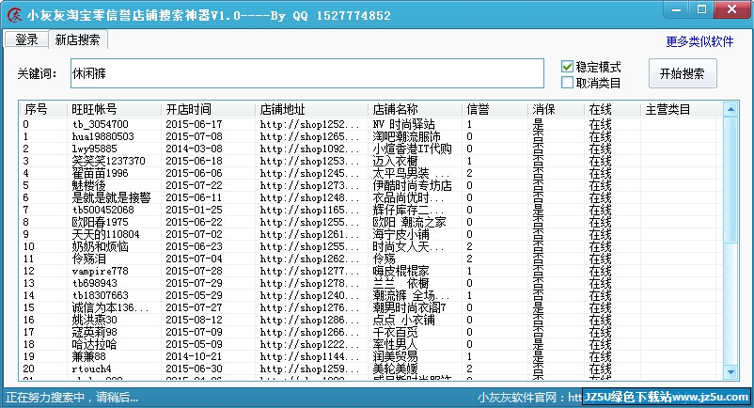Image resolution: width=754 pixels, height=408 pixels.
Task: Click open date 2014-03-08
Action: click(x=194, y=149)
